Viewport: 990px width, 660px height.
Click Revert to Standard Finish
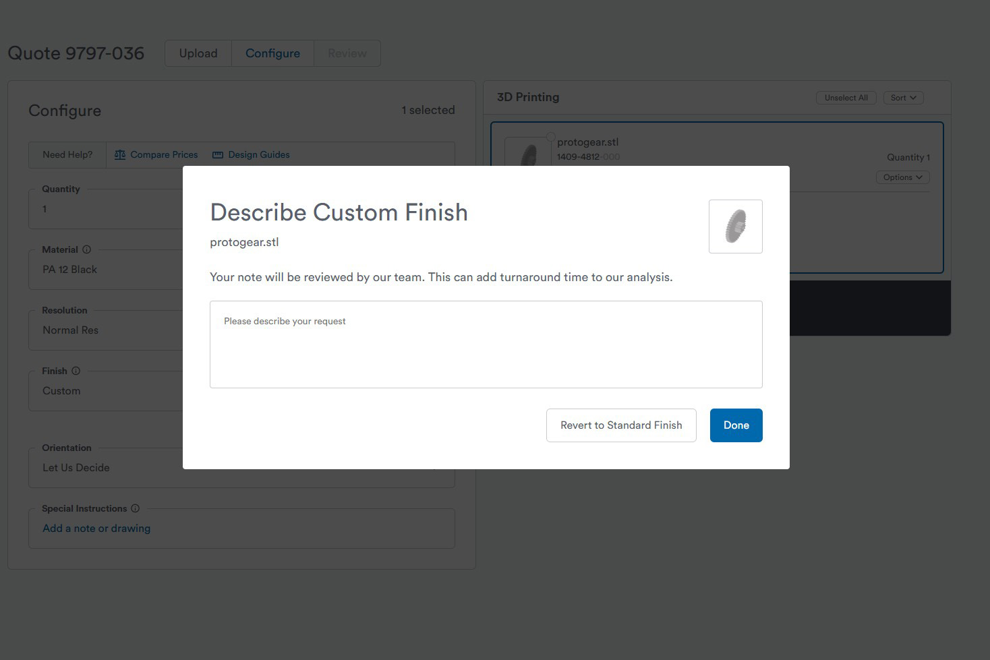620,425
